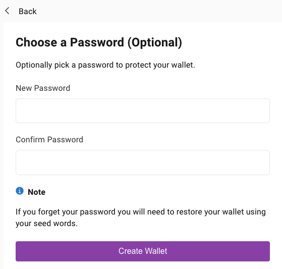
Task: Go back using the Back label
Action: (x=28, y=11)
